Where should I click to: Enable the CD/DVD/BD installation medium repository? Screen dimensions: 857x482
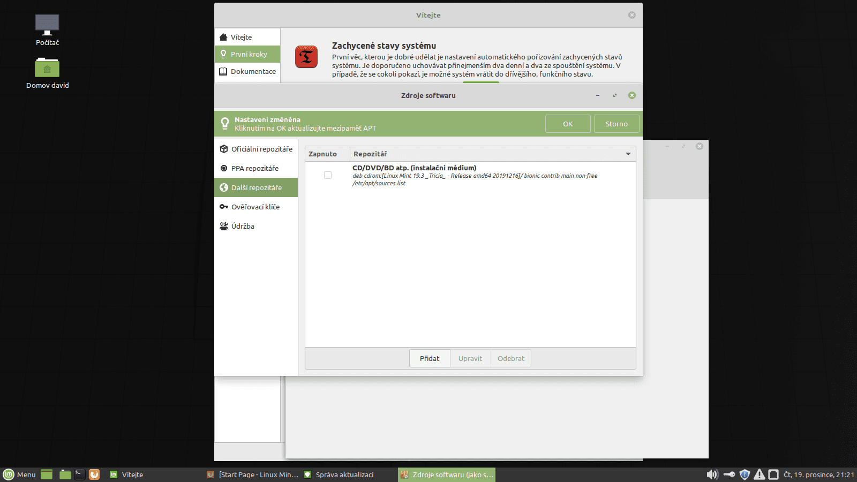(x=328, y=175)
